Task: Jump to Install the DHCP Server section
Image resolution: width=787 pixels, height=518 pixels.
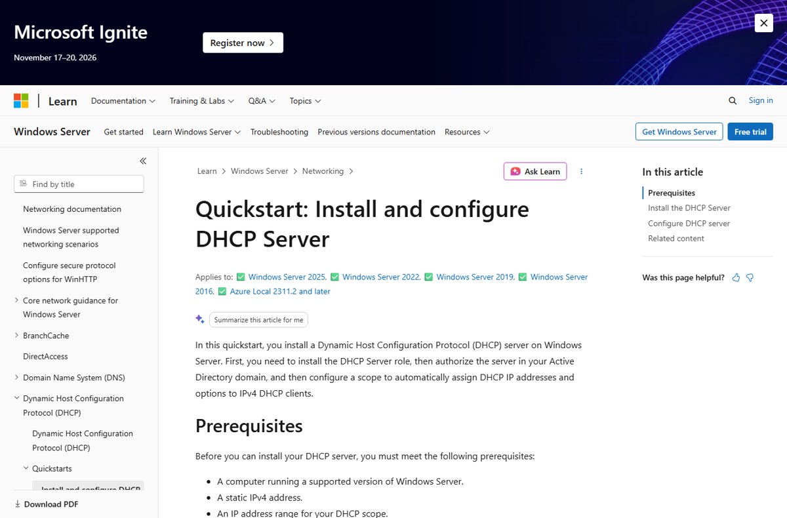Action: pos(689,208)
